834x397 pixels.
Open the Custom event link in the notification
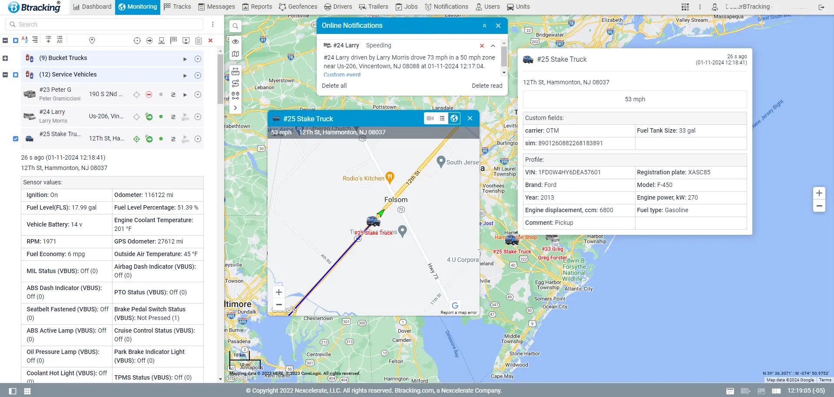(x=342, y=75)
